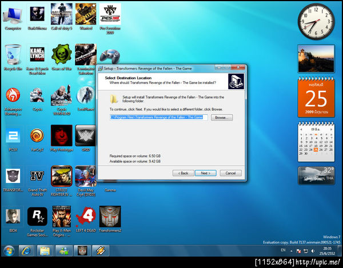The height and width of the screenshot is (268, 343).
Task: Go to next month in calendar gadget
Action: tap(331, 129)
